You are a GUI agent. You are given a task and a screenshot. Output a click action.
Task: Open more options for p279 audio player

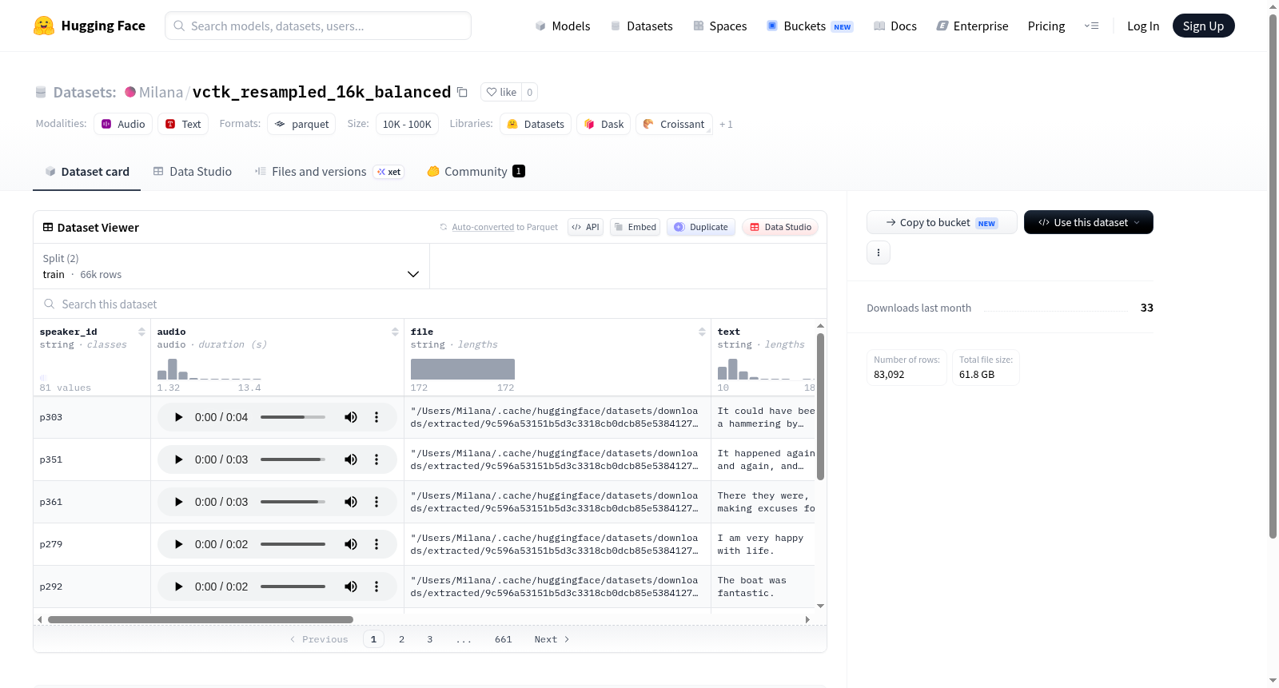(377, 544)
